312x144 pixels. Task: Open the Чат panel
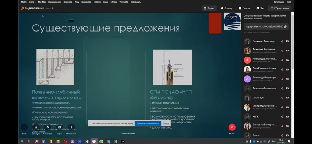click(260, 8)
